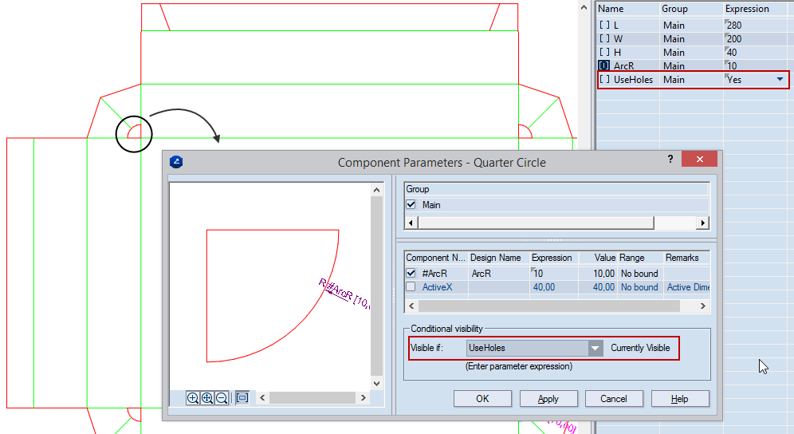Select the ArcR row in parameters list
The image size is (794, 434).
pos(623,65)
